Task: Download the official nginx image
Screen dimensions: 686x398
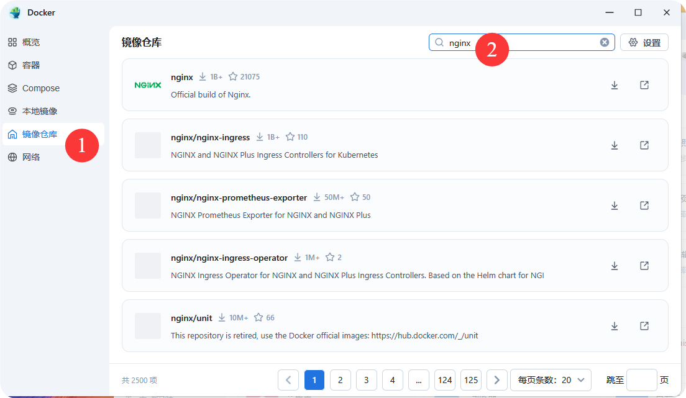Action: click(x=615, y=85)
